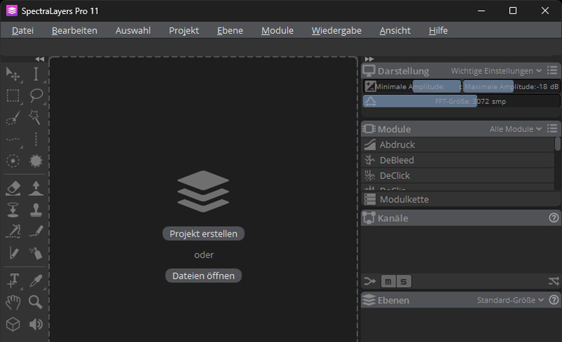Image resolution: width=562 pixels, height=342 pixels.
Task: Open the Wiedergabe menu
Action: point(336,30)
